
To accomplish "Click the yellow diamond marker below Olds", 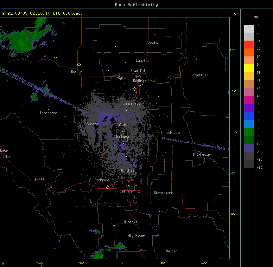I will coord(123,132).
